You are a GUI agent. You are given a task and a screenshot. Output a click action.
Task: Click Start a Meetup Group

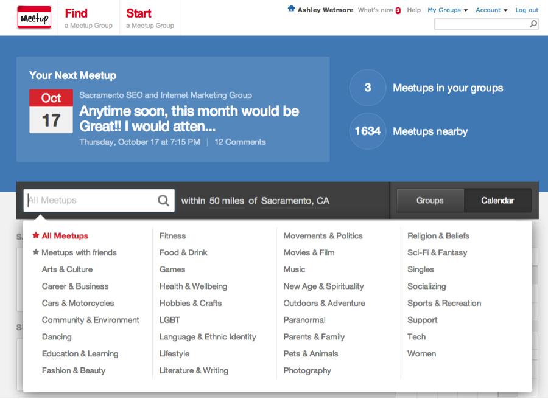(150, 18)
